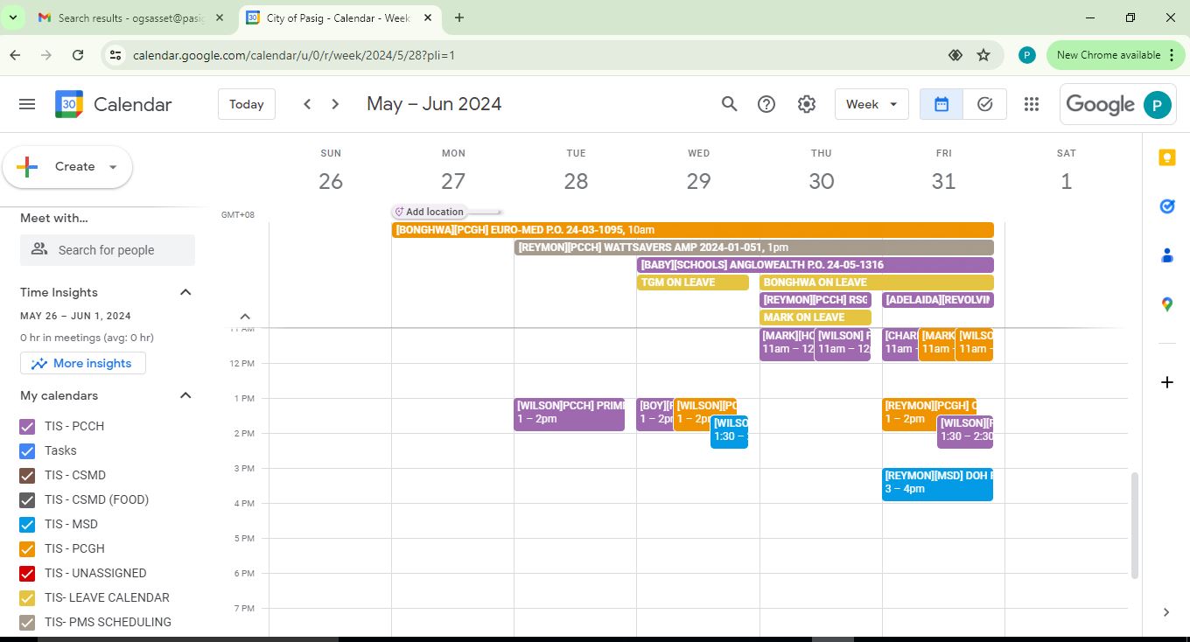The image size is (1190, 642).
Task: Bookmark this tab star icon
Action: tap(983, 55)
